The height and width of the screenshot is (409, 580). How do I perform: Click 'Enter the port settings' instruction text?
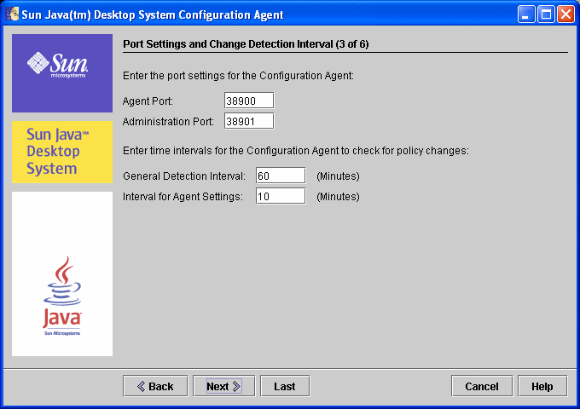coord(238,76)
